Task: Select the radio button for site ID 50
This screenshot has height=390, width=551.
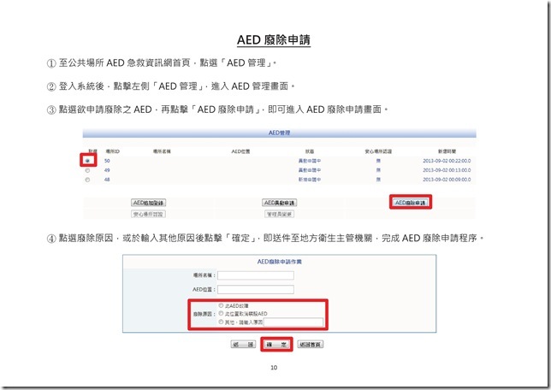Action: click(x=87, y=161)
